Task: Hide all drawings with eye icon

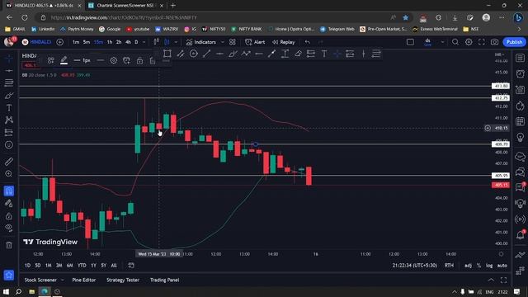Action: 9,228
